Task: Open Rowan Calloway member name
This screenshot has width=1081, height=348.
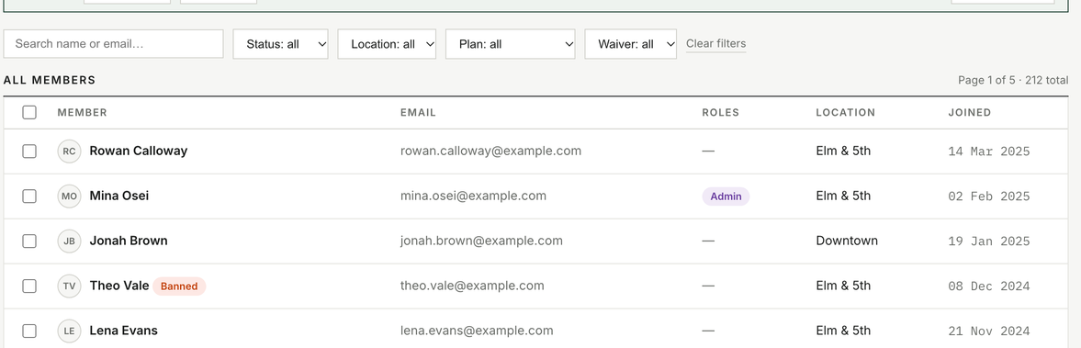Action: coord(139,151)
